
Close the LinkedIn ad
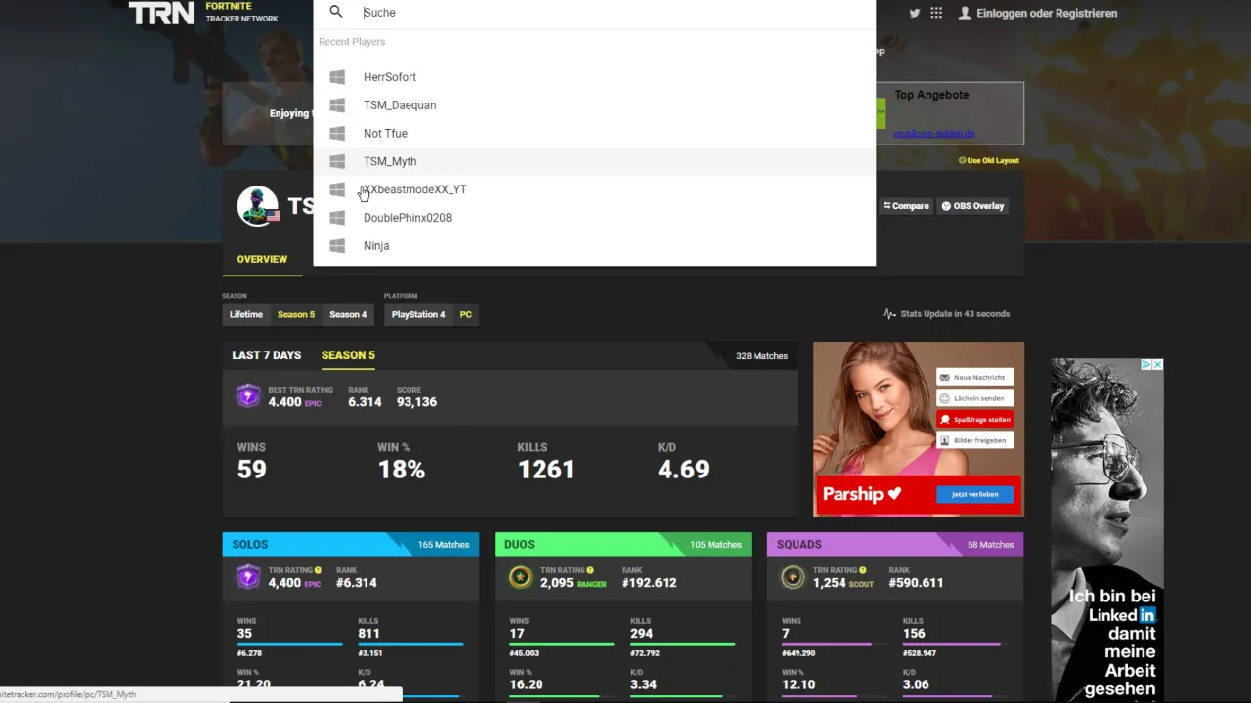(1157, 364)
